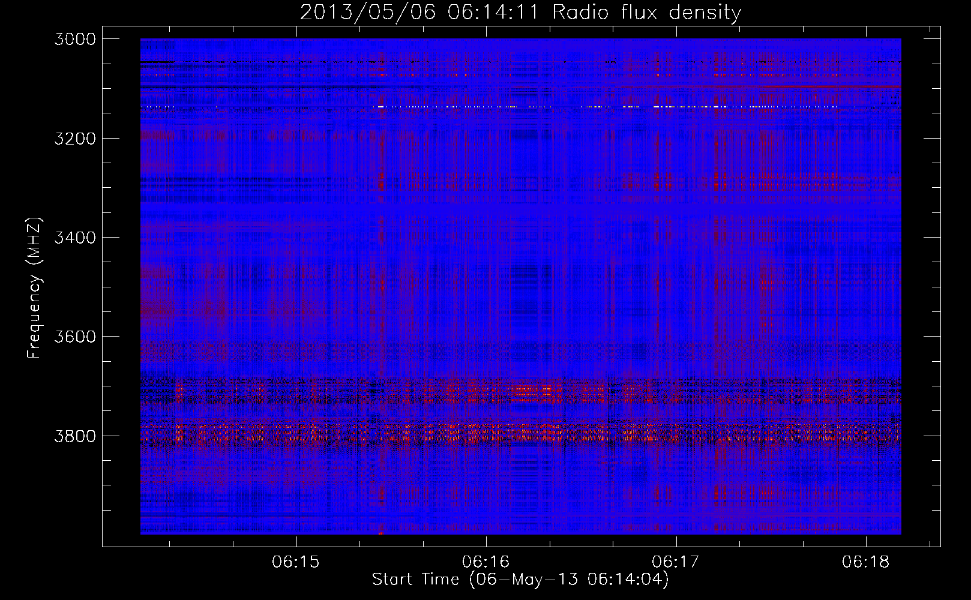
Task: Click the 06:18 time axis label
Action: point(865,562)
